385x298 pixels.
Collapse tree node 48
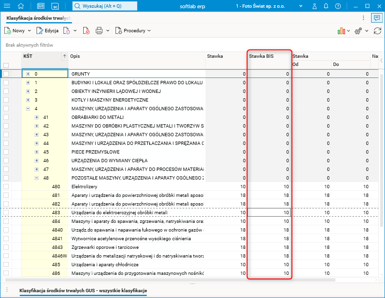click(37, 178)
